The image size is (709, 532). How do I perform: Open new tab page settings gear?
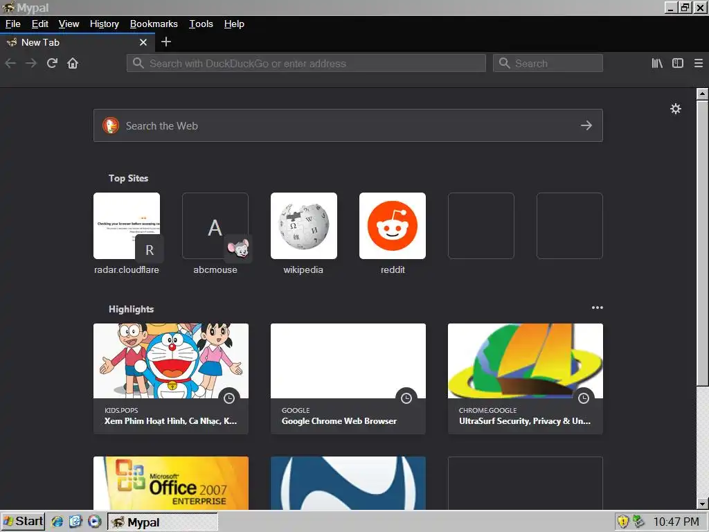[x=676, y=109]
